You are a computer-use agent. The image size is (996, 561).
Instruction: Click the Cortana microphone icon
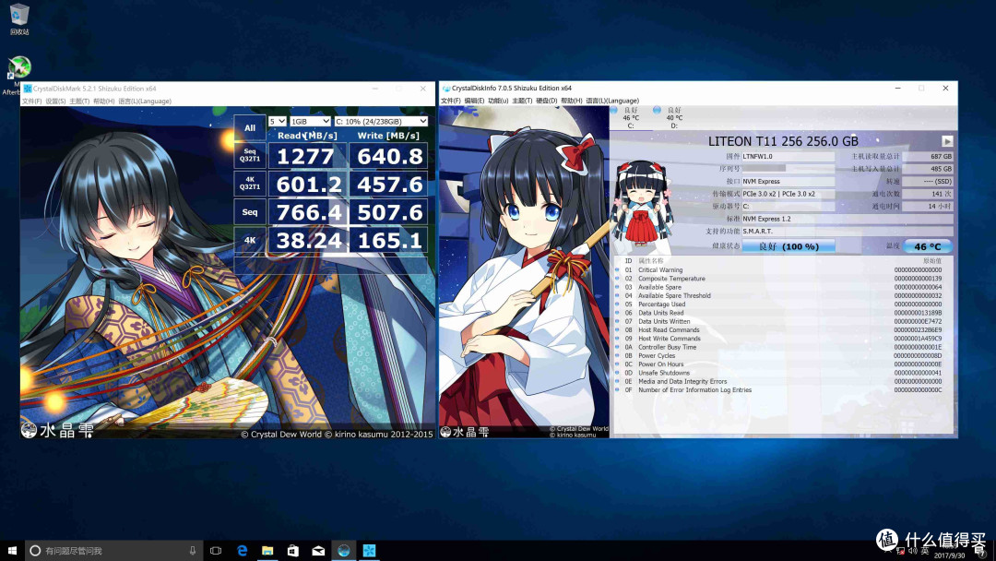click(193, 550)
